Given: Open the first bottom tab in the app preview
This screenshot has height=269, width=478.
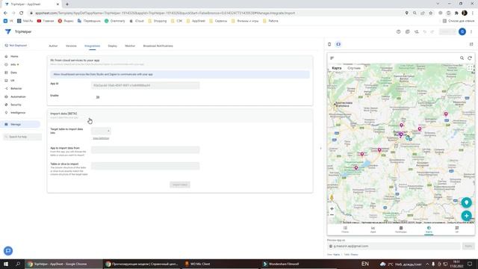Looking at the screenshot, I should pos(345,229).
